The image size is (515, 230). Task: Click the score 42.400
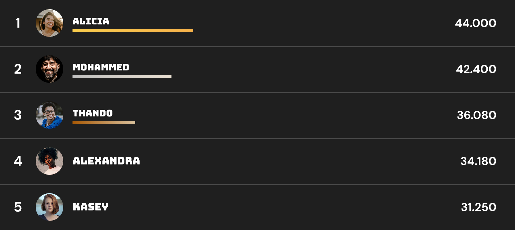(476, 69)
